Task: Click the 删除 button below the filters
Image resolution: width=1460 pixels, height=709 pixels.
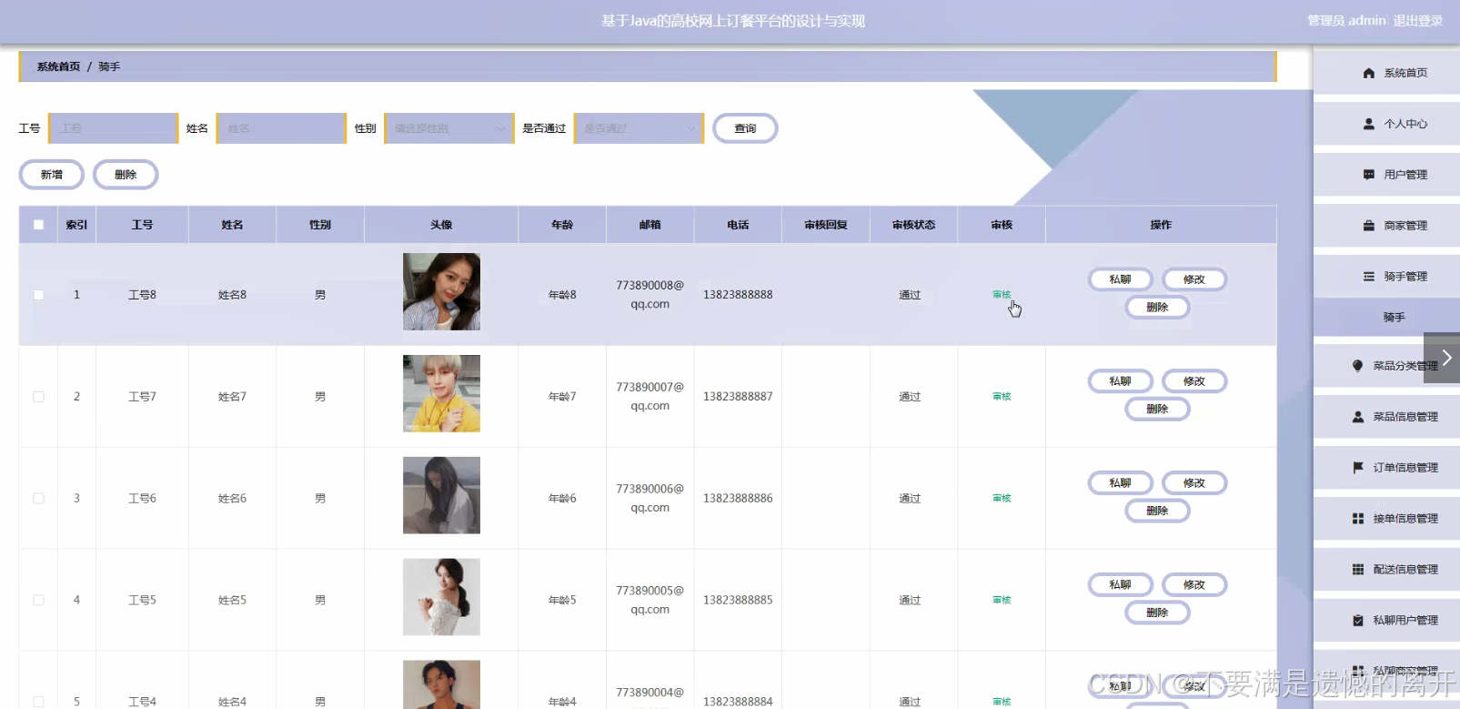Action: 126,175
